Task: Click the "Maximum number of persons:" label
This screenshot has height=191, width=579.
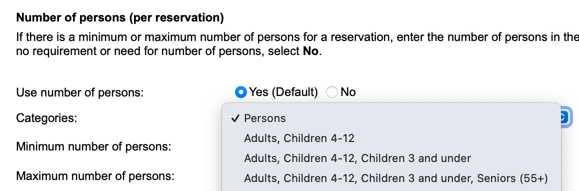Action: (95, 176)
